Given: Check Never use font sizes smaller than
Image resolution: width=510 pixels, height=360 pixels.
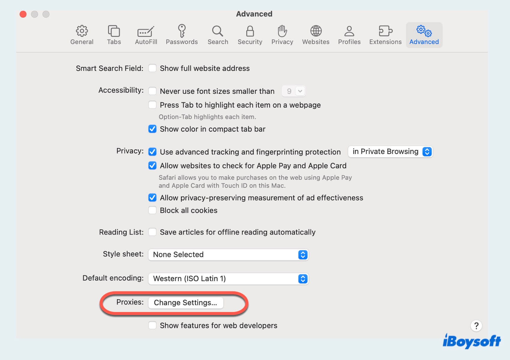Looking at the screenshot, I should [152, 91].
